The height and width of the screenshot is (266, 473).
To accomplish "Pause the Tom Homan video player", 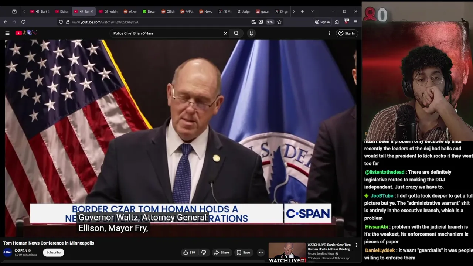I will 180,139.
